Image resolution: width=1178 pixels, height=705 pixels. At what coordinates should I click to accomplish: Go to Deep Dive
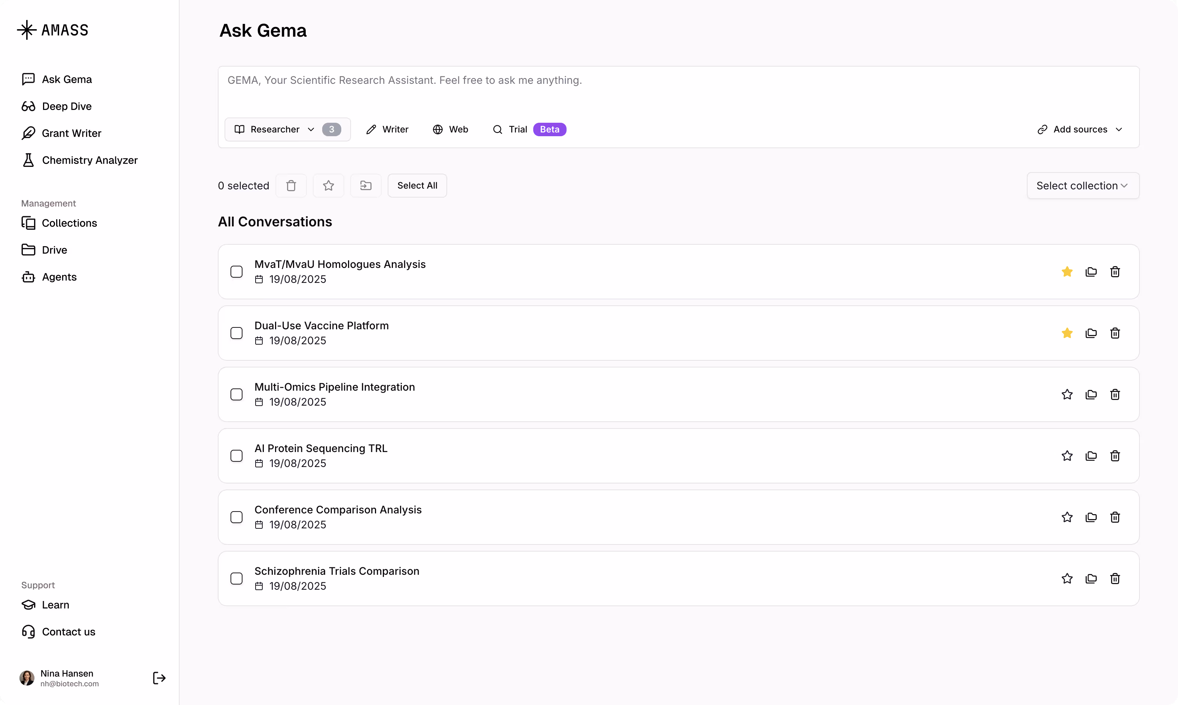coord(57,106)
